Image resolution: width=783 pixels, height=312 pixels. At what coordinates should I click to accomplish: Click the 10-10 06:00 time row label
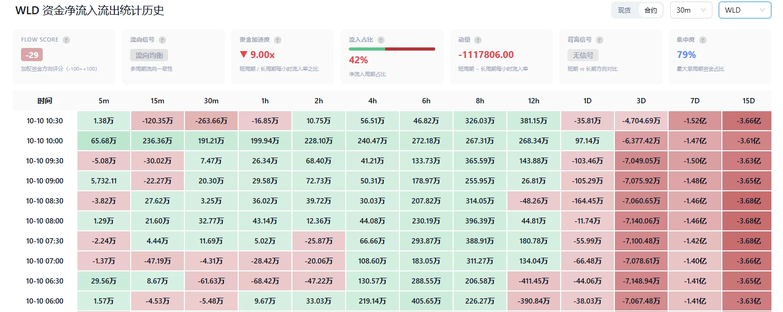[x=45, y=301]
